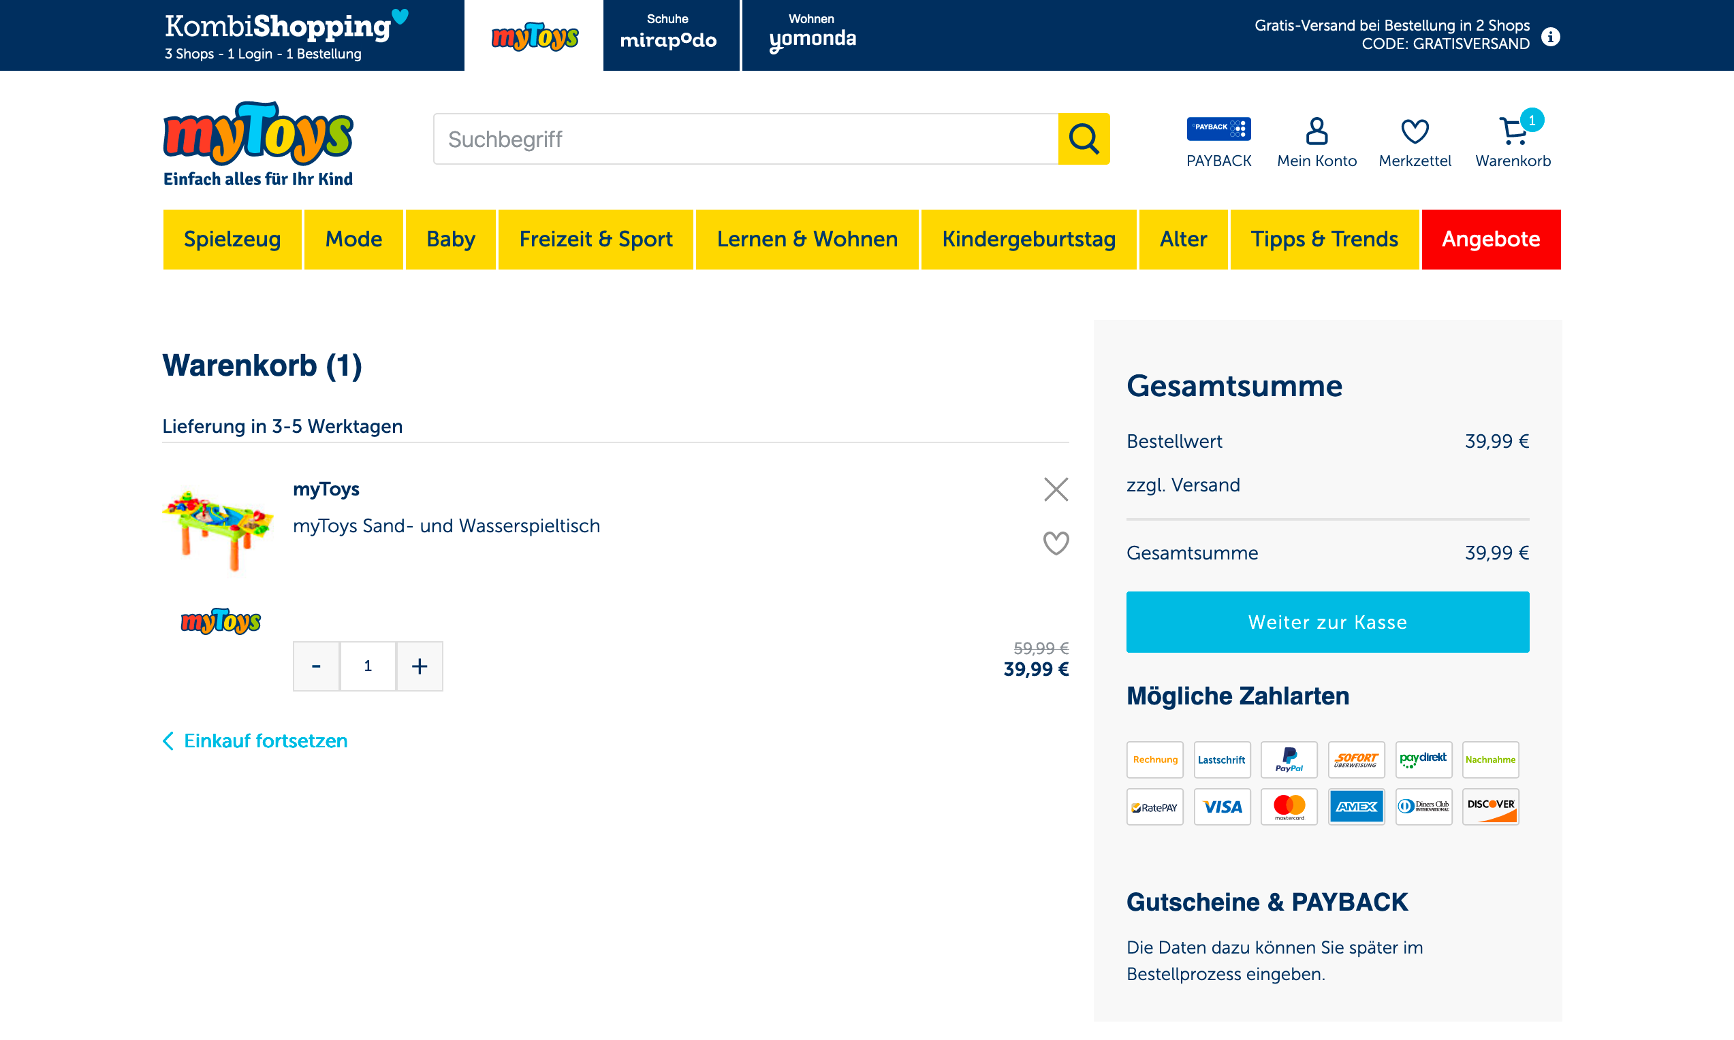Focus the Suchbegriff search field

click(x=745, y=139)
